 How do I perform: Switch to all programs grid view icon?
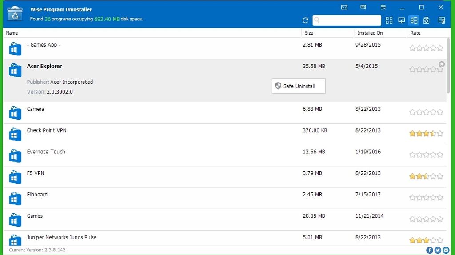[x=389, y=20]
